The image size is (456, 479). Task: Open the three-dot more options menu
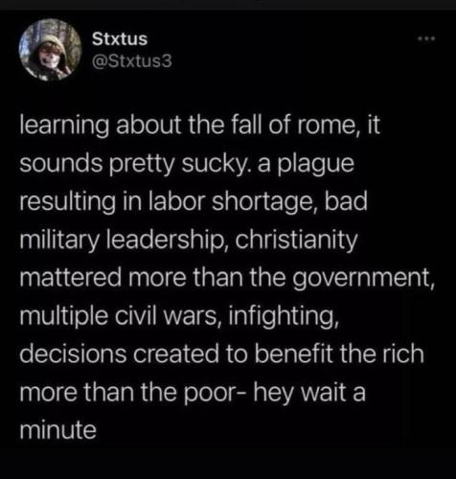(427, 39)
